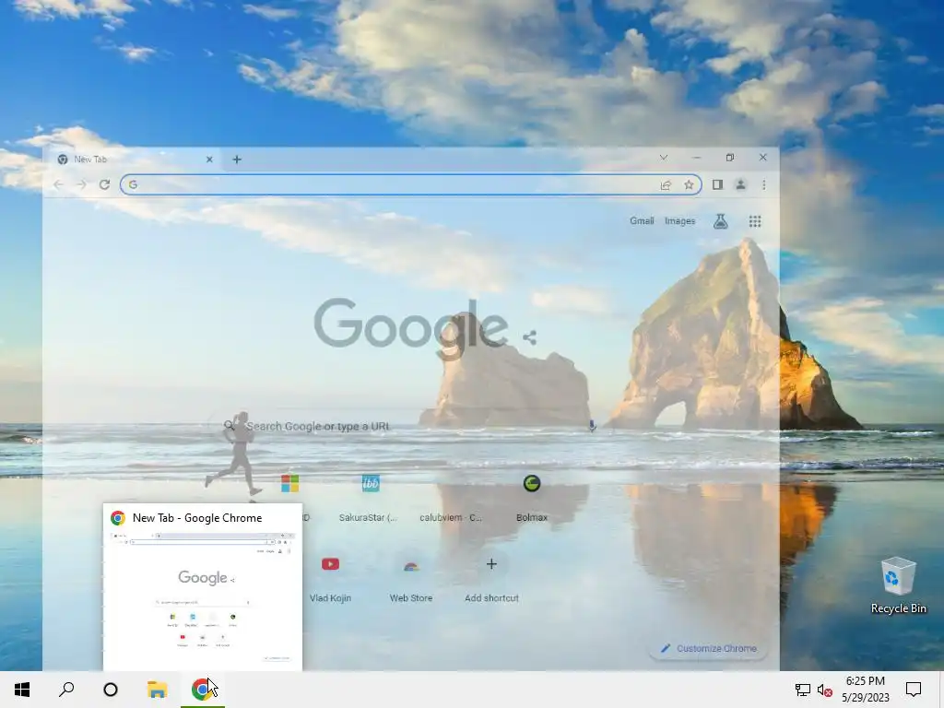Start voice search with microphone icon

(x=592, y=426)
